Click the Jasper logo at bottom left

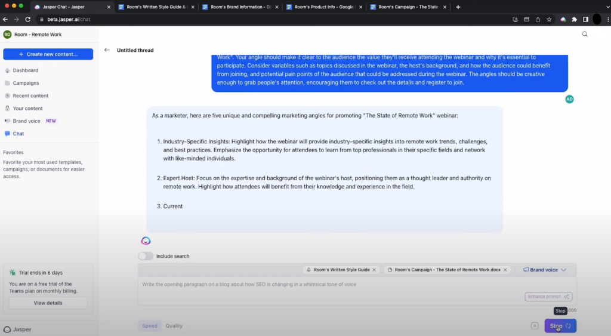[17, 329]
